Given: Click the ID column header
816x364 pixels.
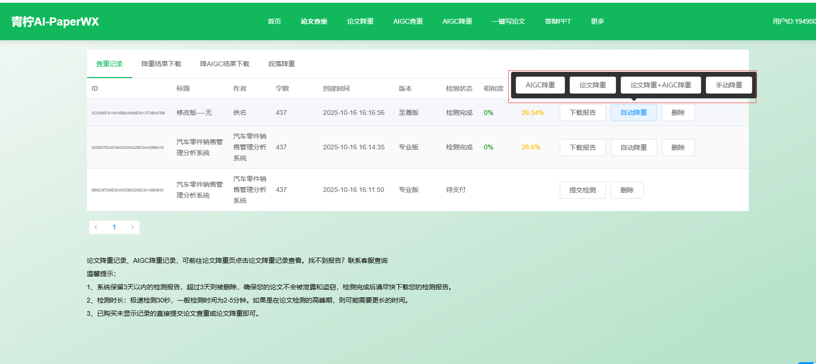Looking at the screenshot, I should 95,88.
